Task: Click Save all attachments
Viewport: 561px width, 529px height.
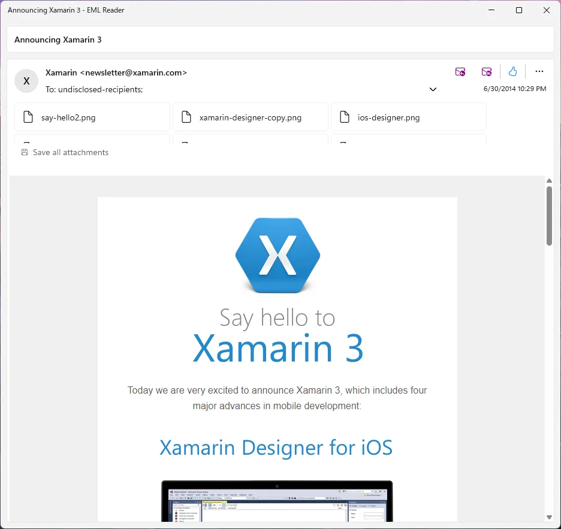Action: click(x=65, y=152)
